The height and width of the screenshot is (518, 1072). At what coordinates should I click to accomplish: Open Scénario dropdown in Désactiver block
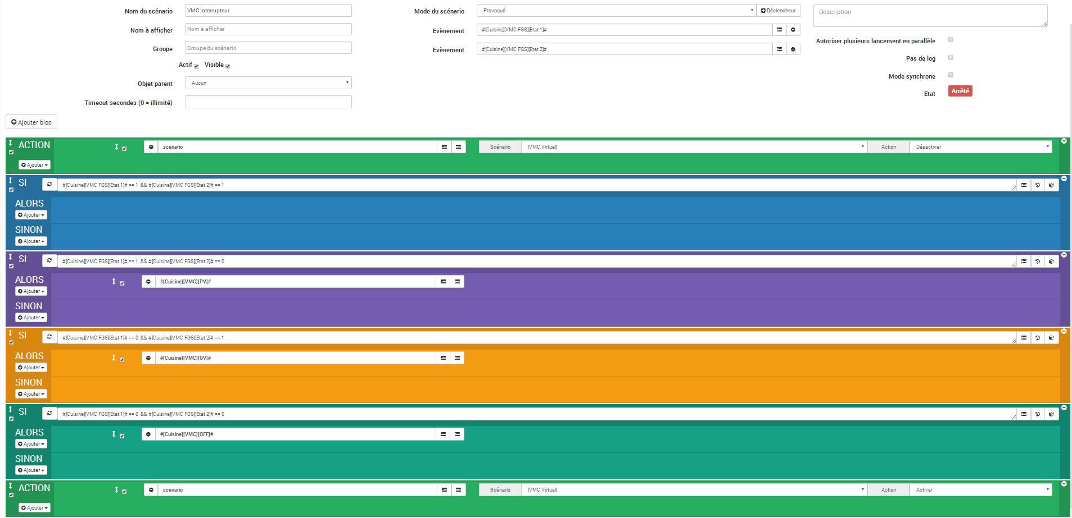coord(694,147)
